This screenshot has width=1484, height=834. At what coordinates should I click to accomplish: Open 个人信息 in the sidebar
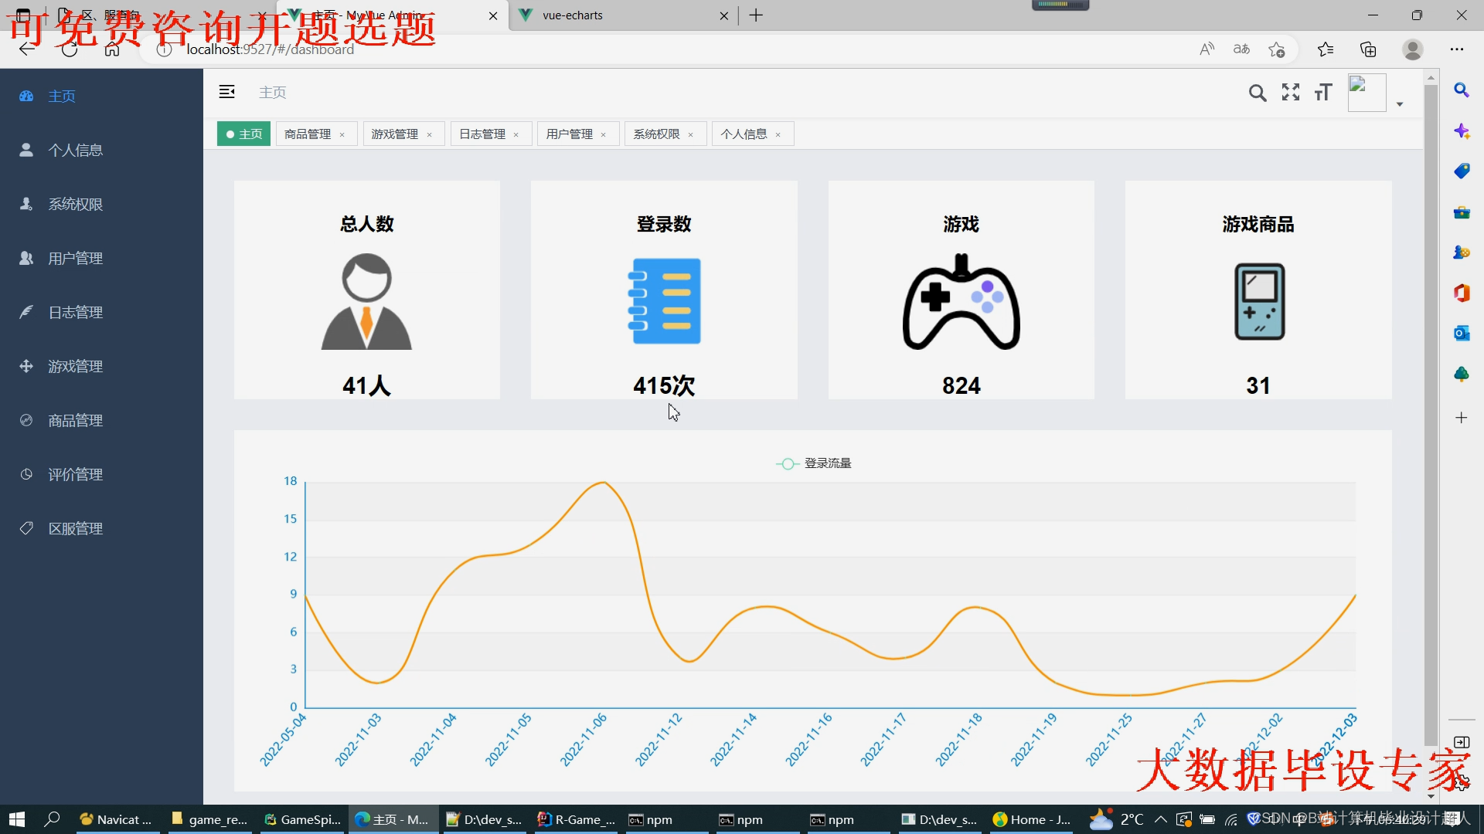(75, 150)
